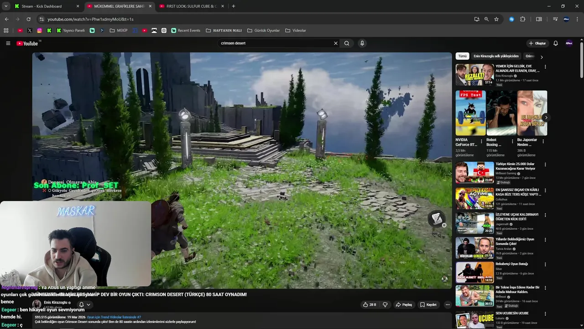Like the video with 28 B
Screen dimensions: 584x329
pyautogui.click(x=370, y=305)
